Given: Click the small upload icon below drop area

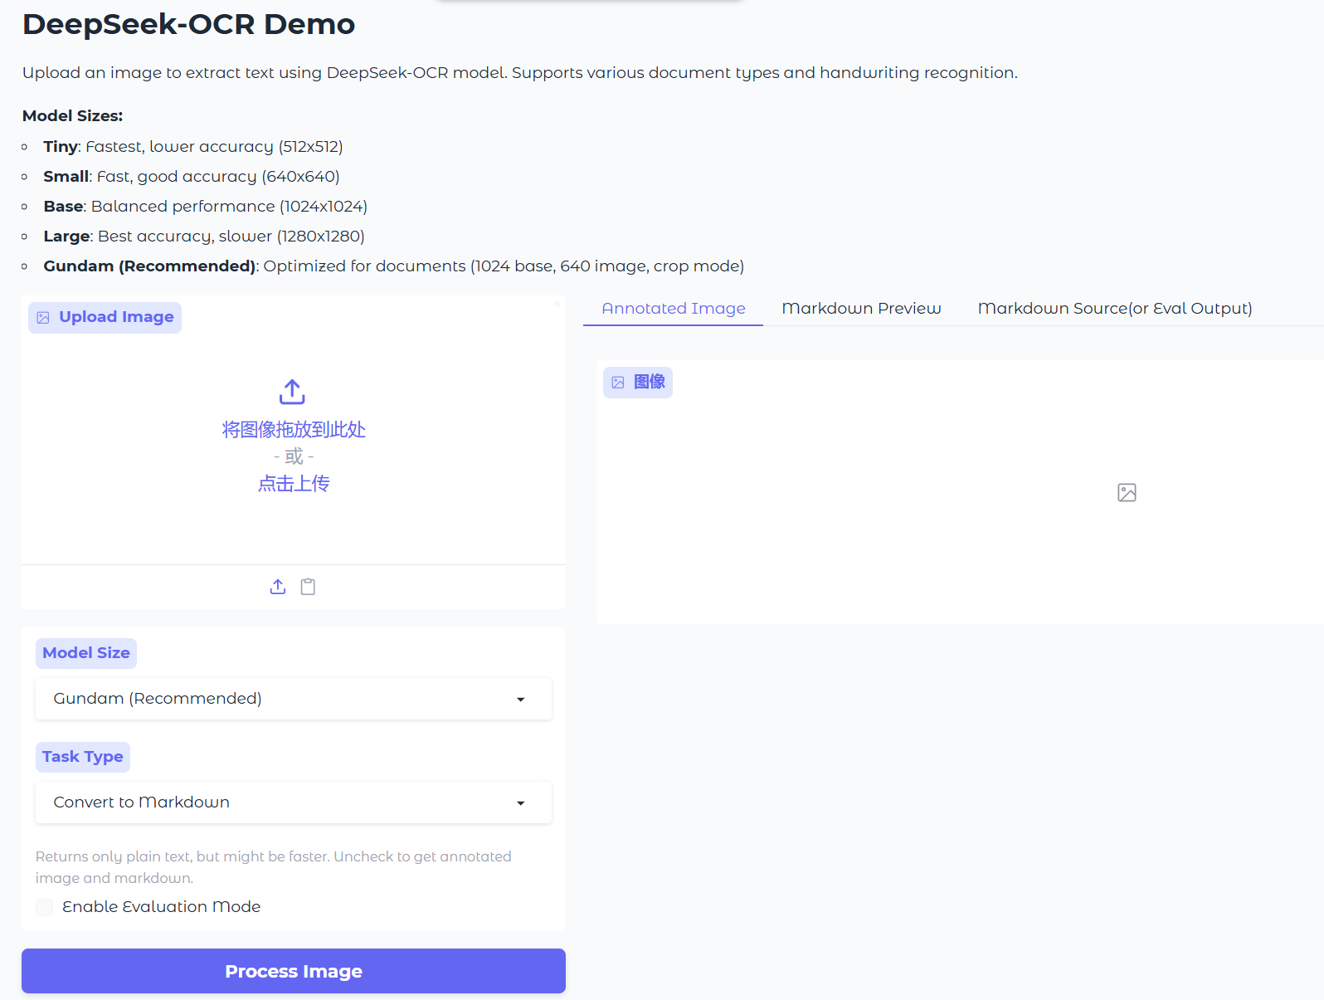Looking at the screenshot, I should click(x=278, y=587).
